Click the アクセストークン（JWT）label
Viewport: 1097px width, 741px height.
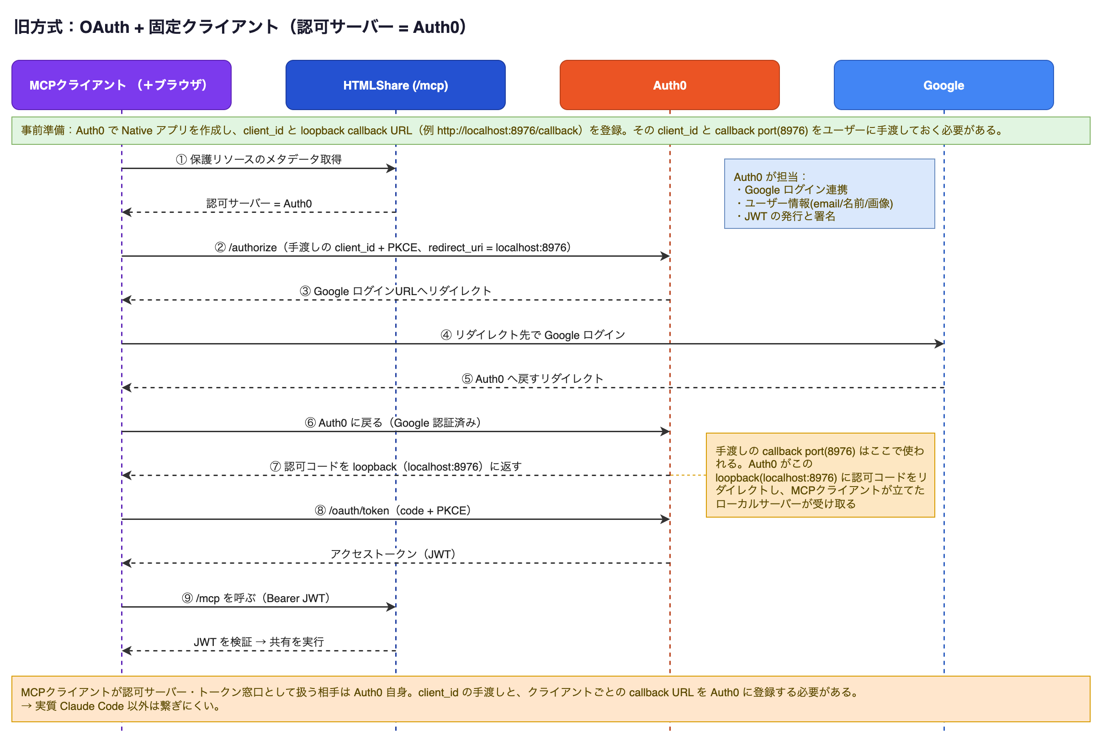393,554
